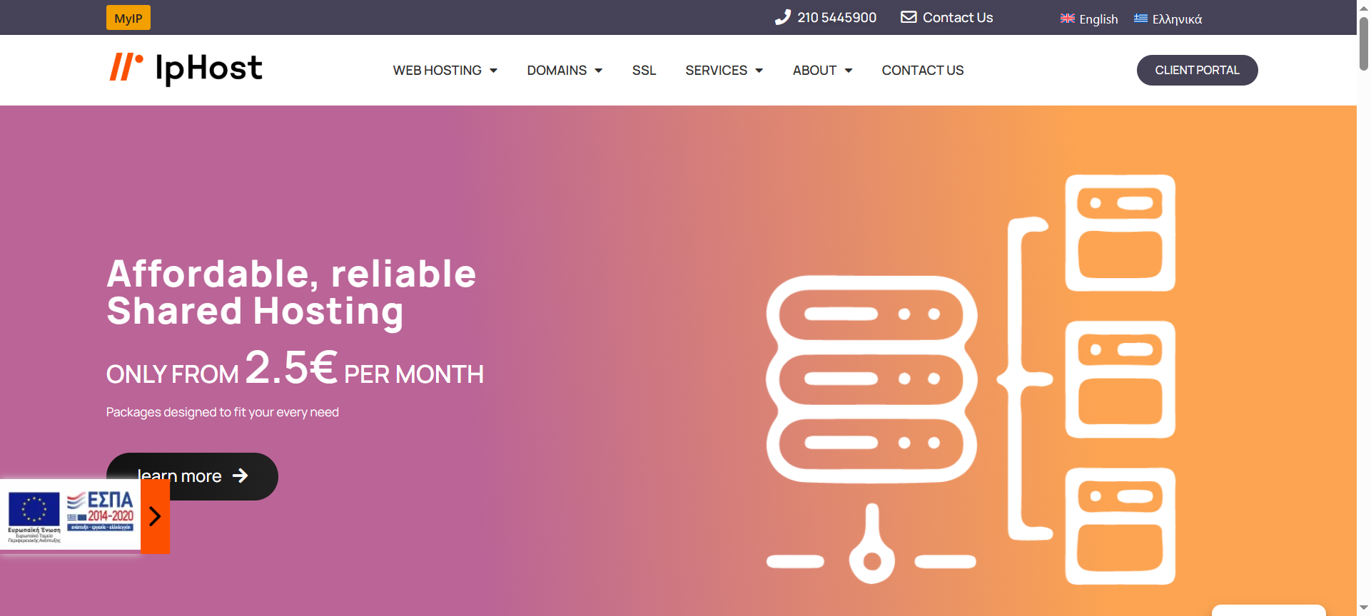Switch language to Ελληνικά
1371x616 pixels.
1177,19
